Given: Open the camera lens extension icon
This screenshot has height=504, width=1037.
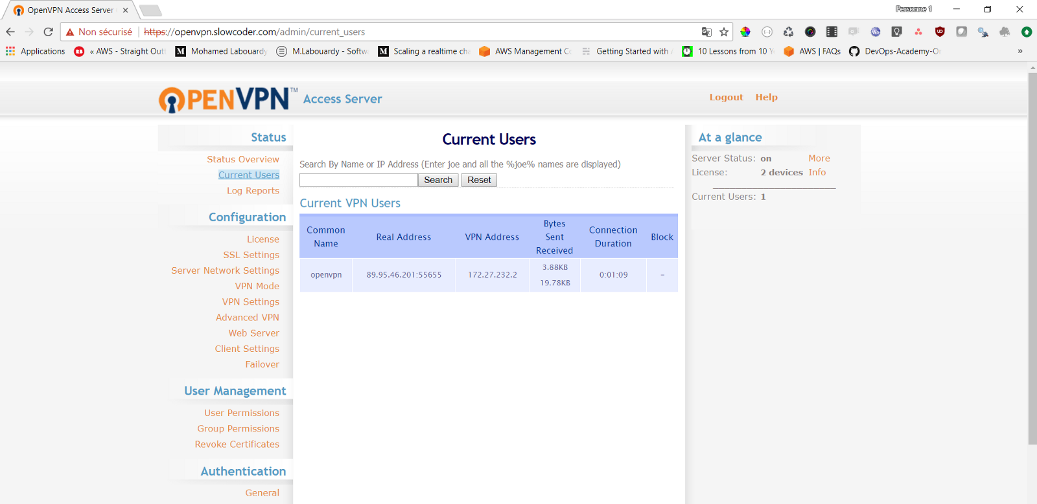Looking at the screenshot, I should 810,32.
